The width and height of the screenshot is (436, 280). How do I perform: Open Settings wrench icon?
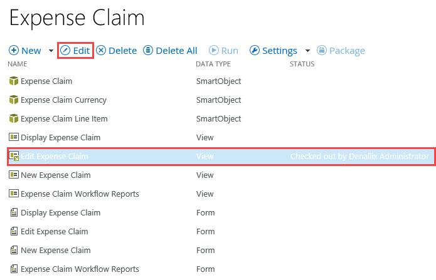point(255,51)
